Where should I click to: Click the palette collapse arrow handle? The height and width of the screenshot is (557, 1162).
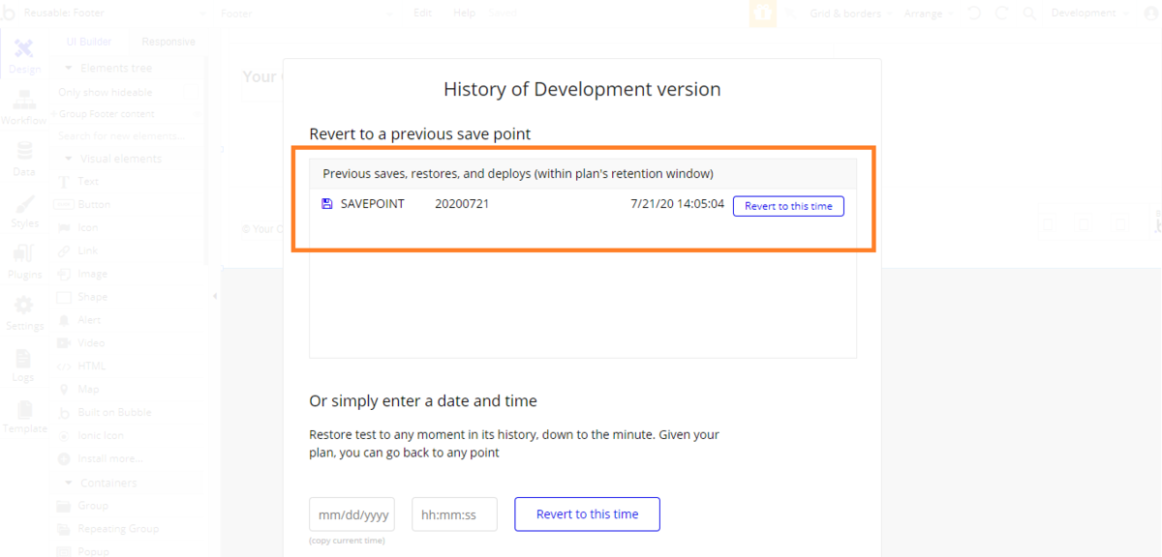coord(214,297)
